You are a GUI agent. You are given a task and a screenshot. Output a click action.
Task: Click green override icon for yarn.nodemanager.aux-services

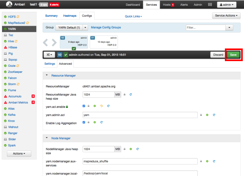[x=207, y=161]
